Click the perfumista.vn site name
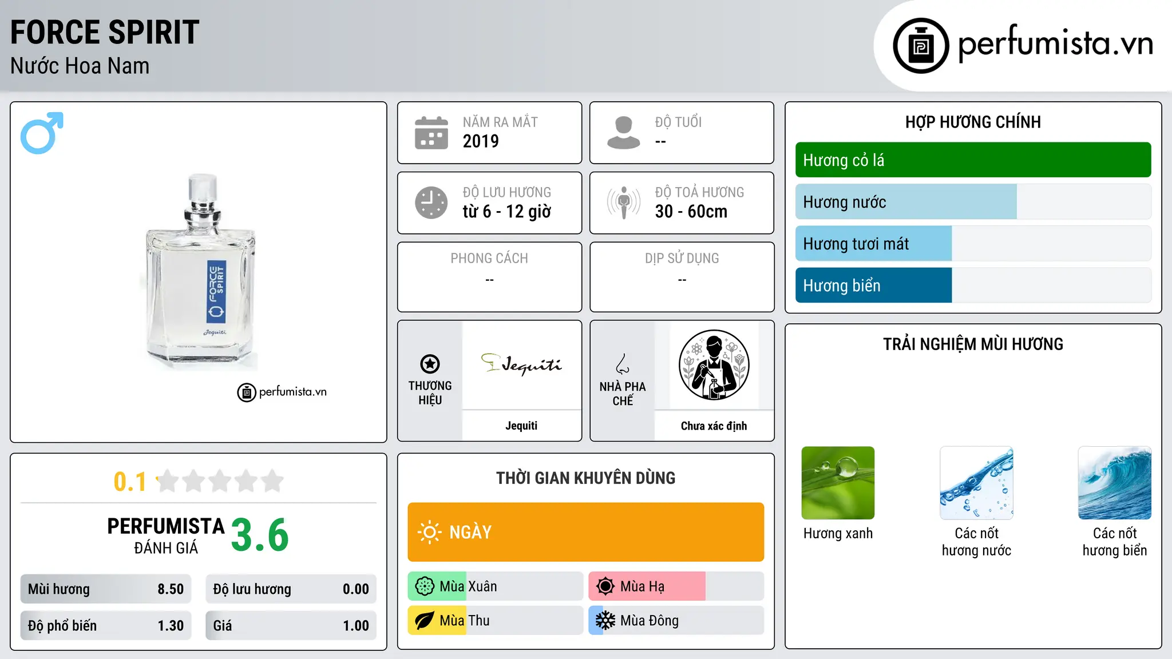Image resolution: width=1172 pixels, height=659 pixels. click(1056, 44)
